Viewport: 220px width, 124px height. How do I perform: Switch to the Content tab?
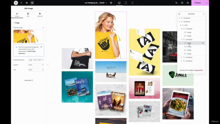[x=17, y=14]
